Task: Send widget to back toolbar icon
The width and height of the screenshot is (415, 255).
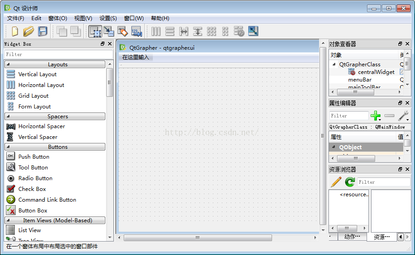Action: (62, 31)
